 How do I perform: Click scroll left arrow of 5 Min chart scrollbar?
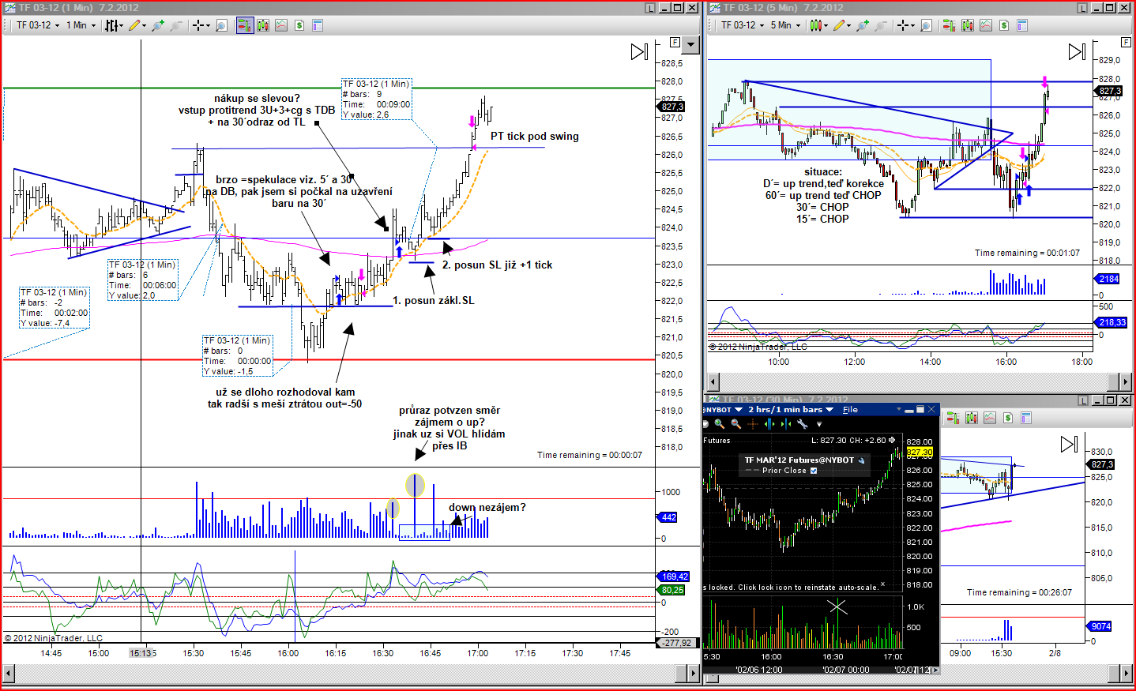coord(713,382)
